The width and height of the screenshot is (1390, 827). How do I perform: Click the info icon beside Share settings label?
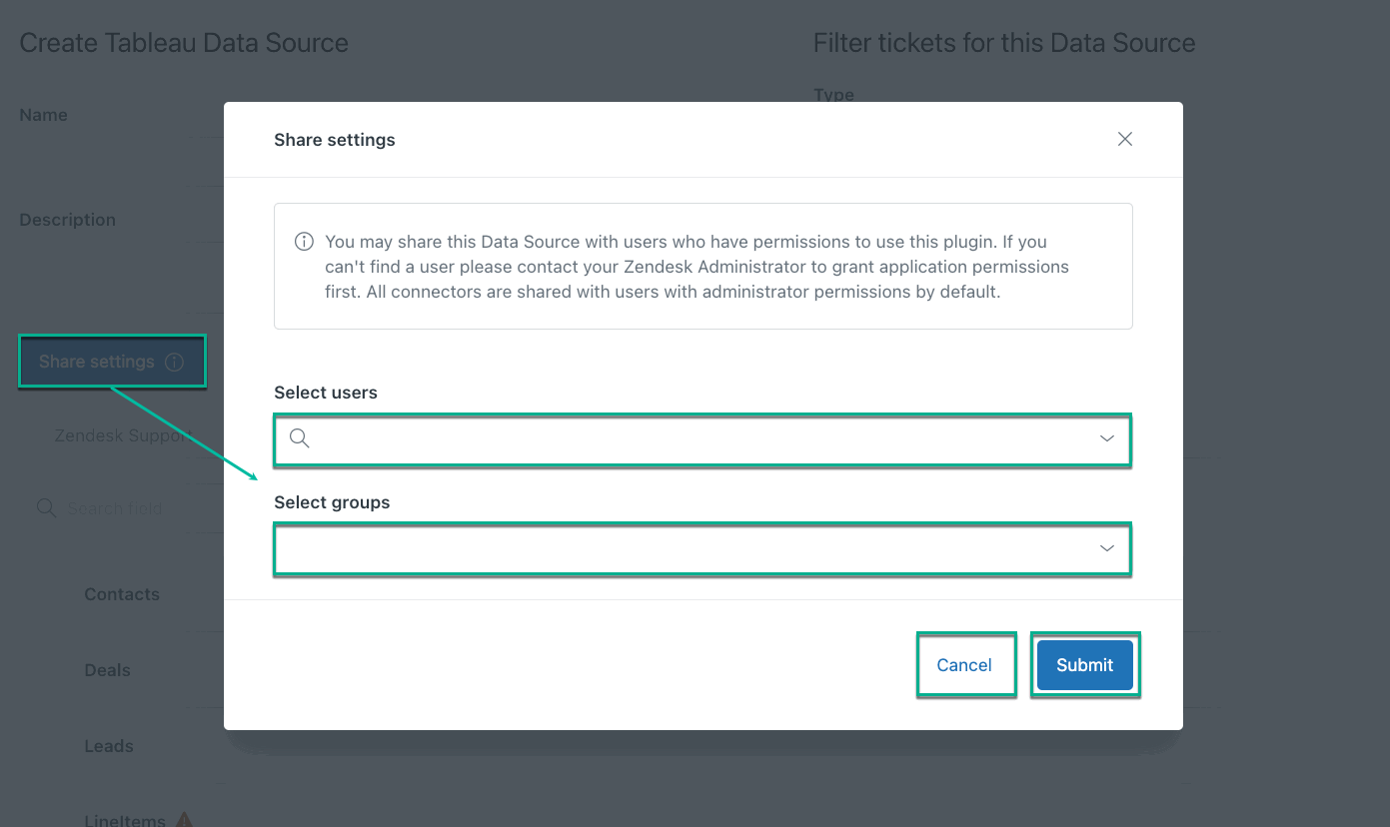pyautogui.click(x=175, y=361)
